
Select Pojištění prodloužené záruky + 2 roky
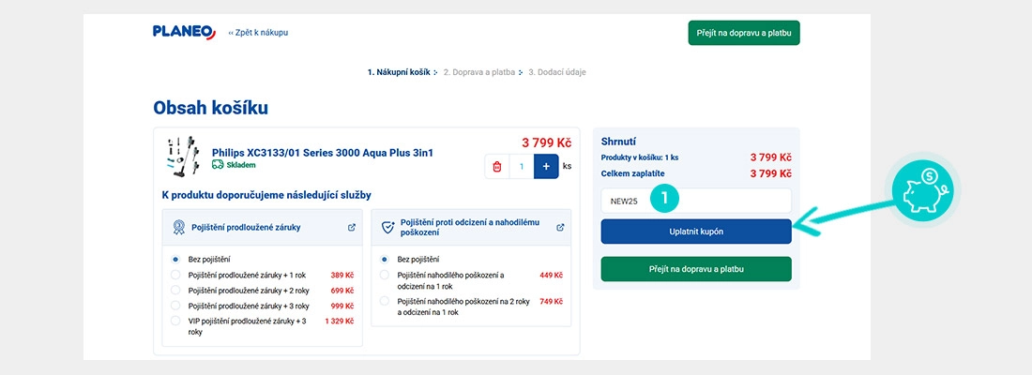175,290
